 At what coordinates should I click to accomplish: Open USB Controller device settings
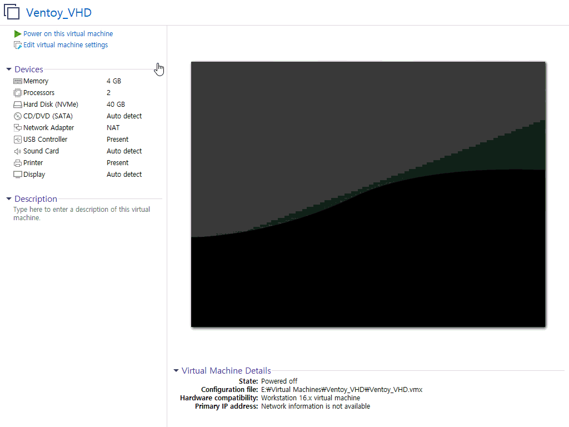click(46, 140)
